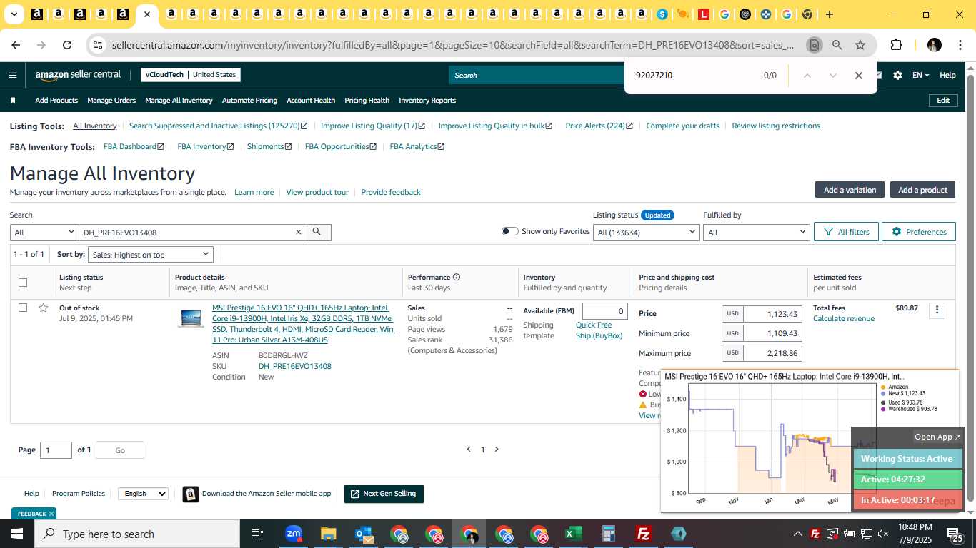The height and width of the screenshot is (548, 976).
Task: Jump to next find result arrow
Action: [x=832, y=76]
